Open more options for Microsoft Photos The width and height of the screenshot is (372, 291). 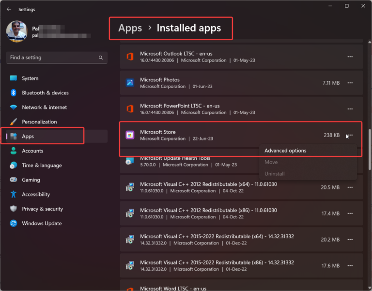pos(350,83)
